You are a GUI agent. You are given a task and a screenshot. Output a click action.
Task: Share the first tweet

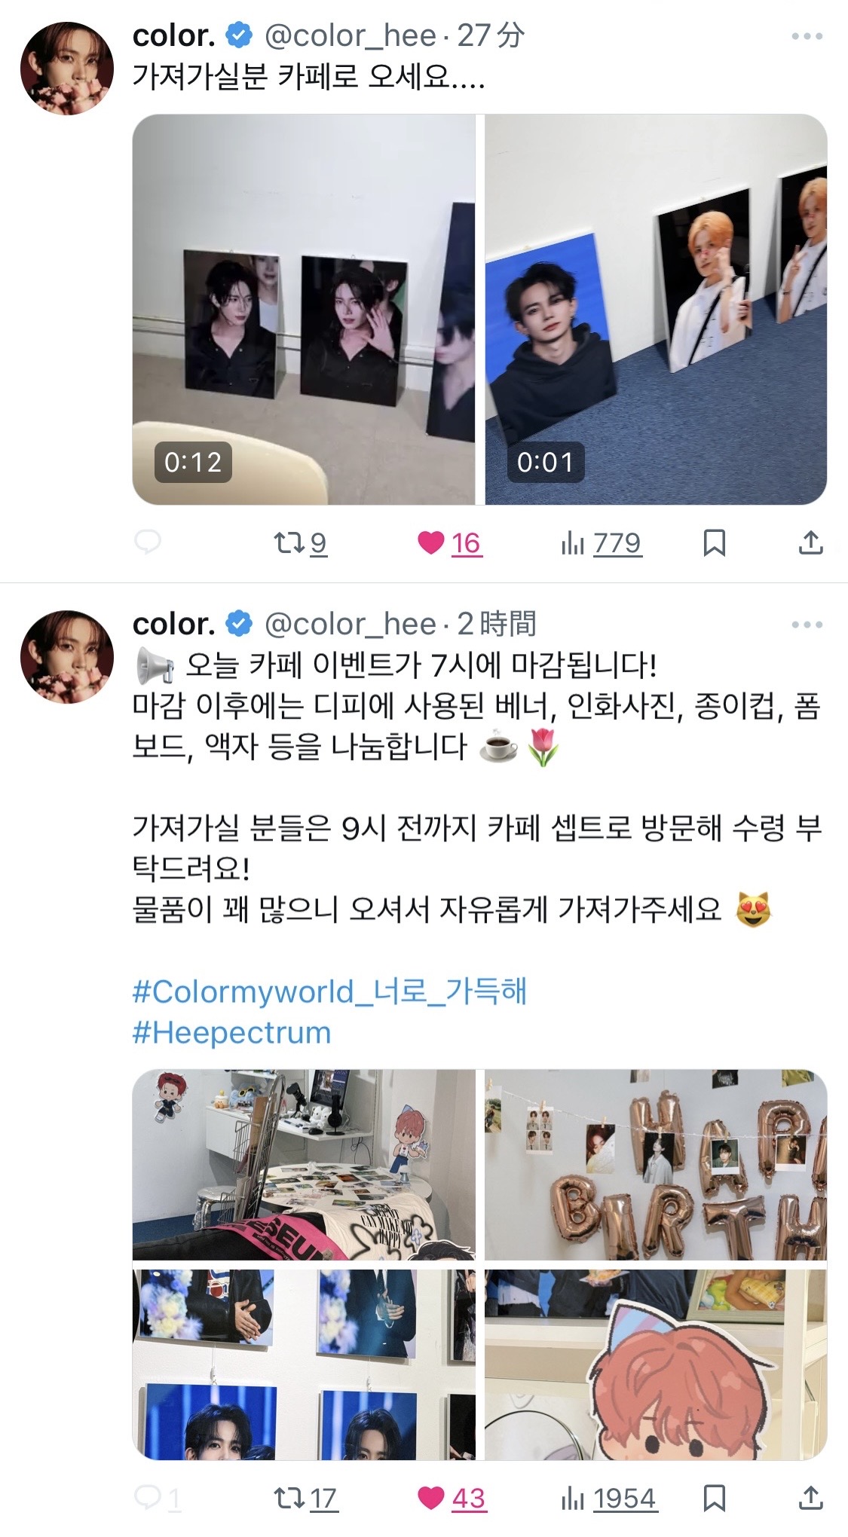pyautogui.click(x=810, y=542)
